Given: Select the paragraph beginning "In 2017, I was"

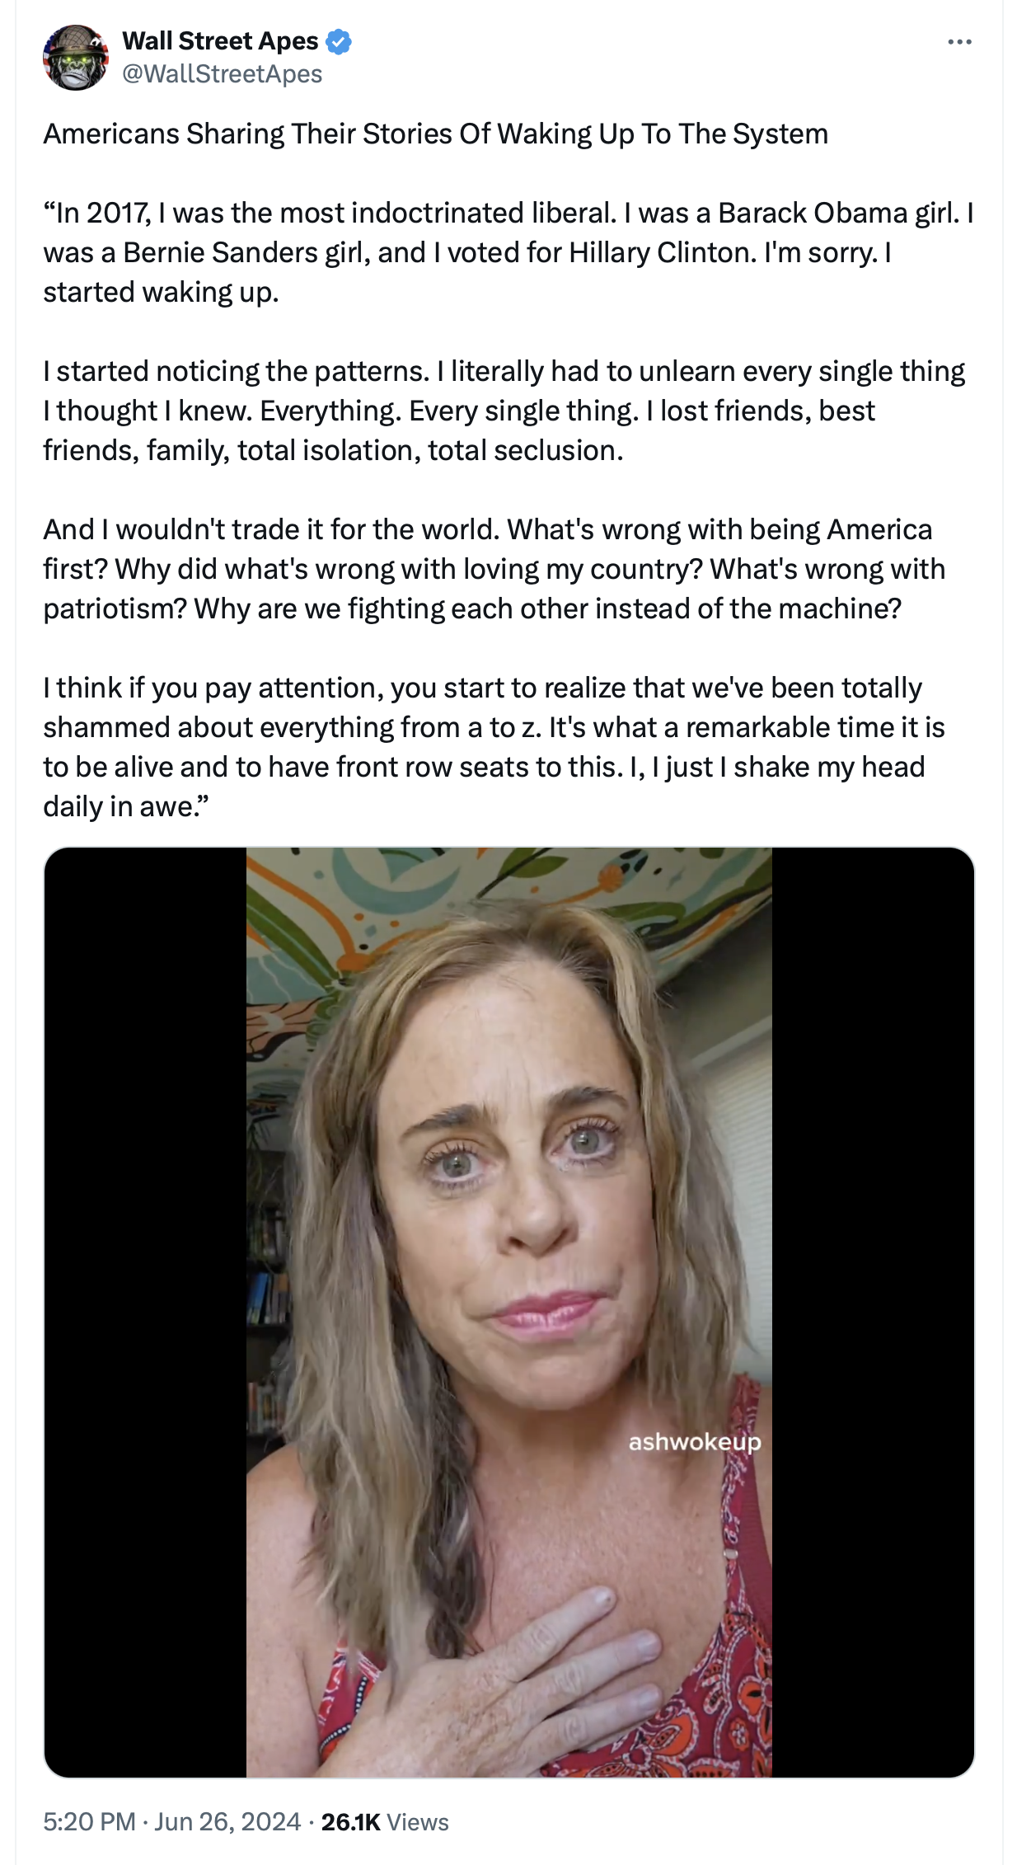Looking at the screenshot, I should [508, 252].
